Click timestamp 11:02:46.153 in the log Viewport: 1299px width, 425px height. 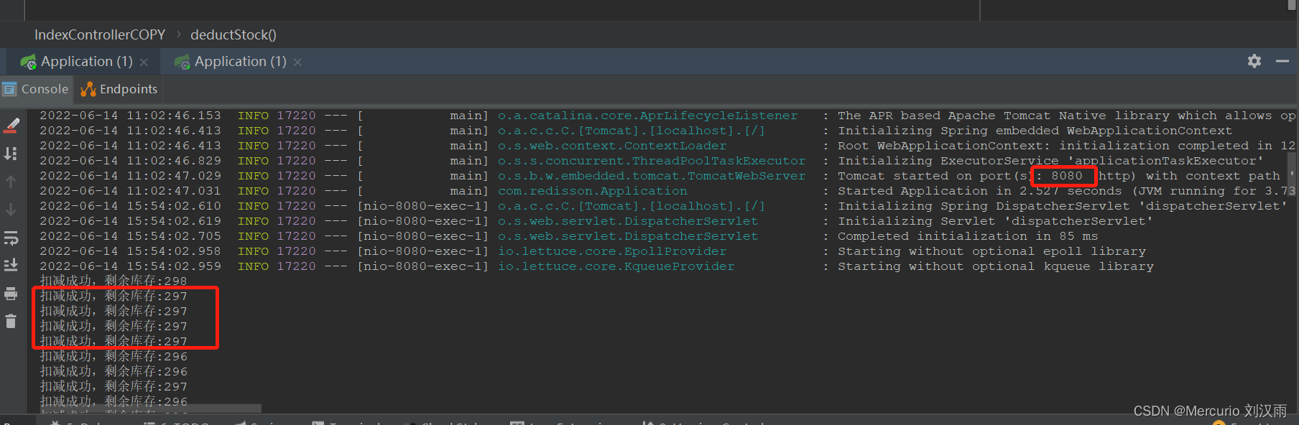coord(174,116)
